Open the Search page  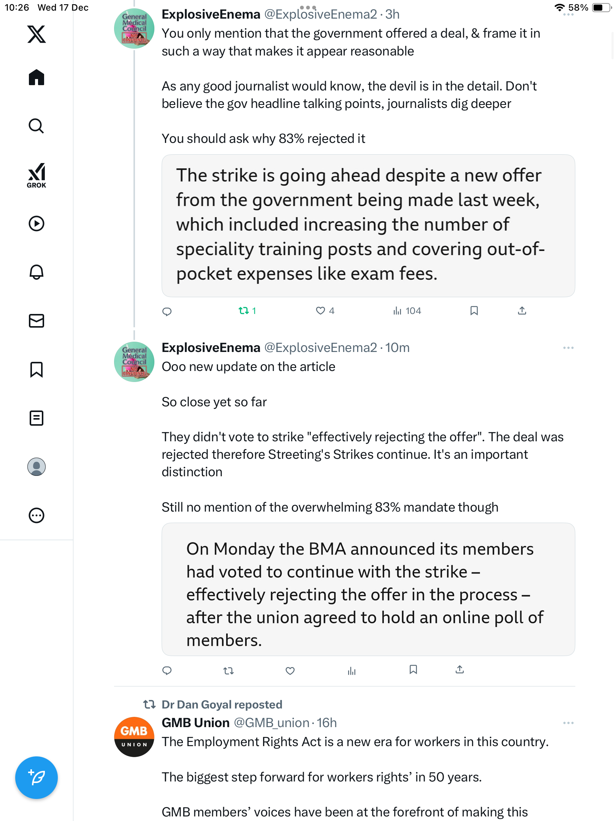[x=37, y=126]
